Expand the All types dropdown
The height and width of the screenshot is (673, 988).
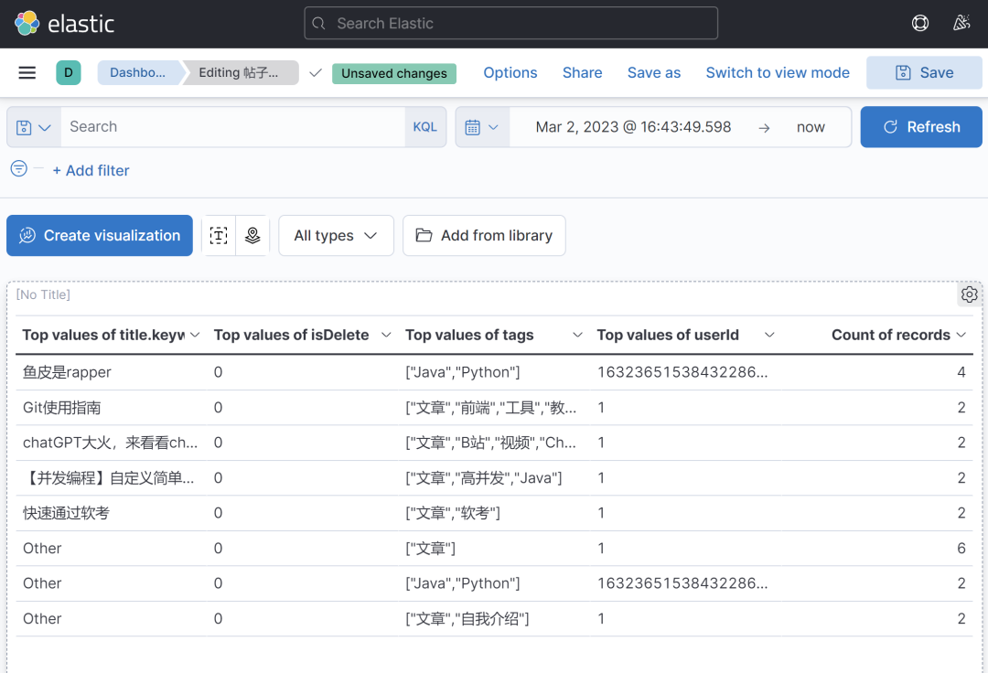(336, 236)
